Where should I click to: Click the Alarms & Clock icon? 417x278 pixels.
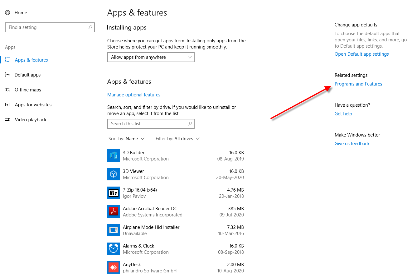[114, 249]
